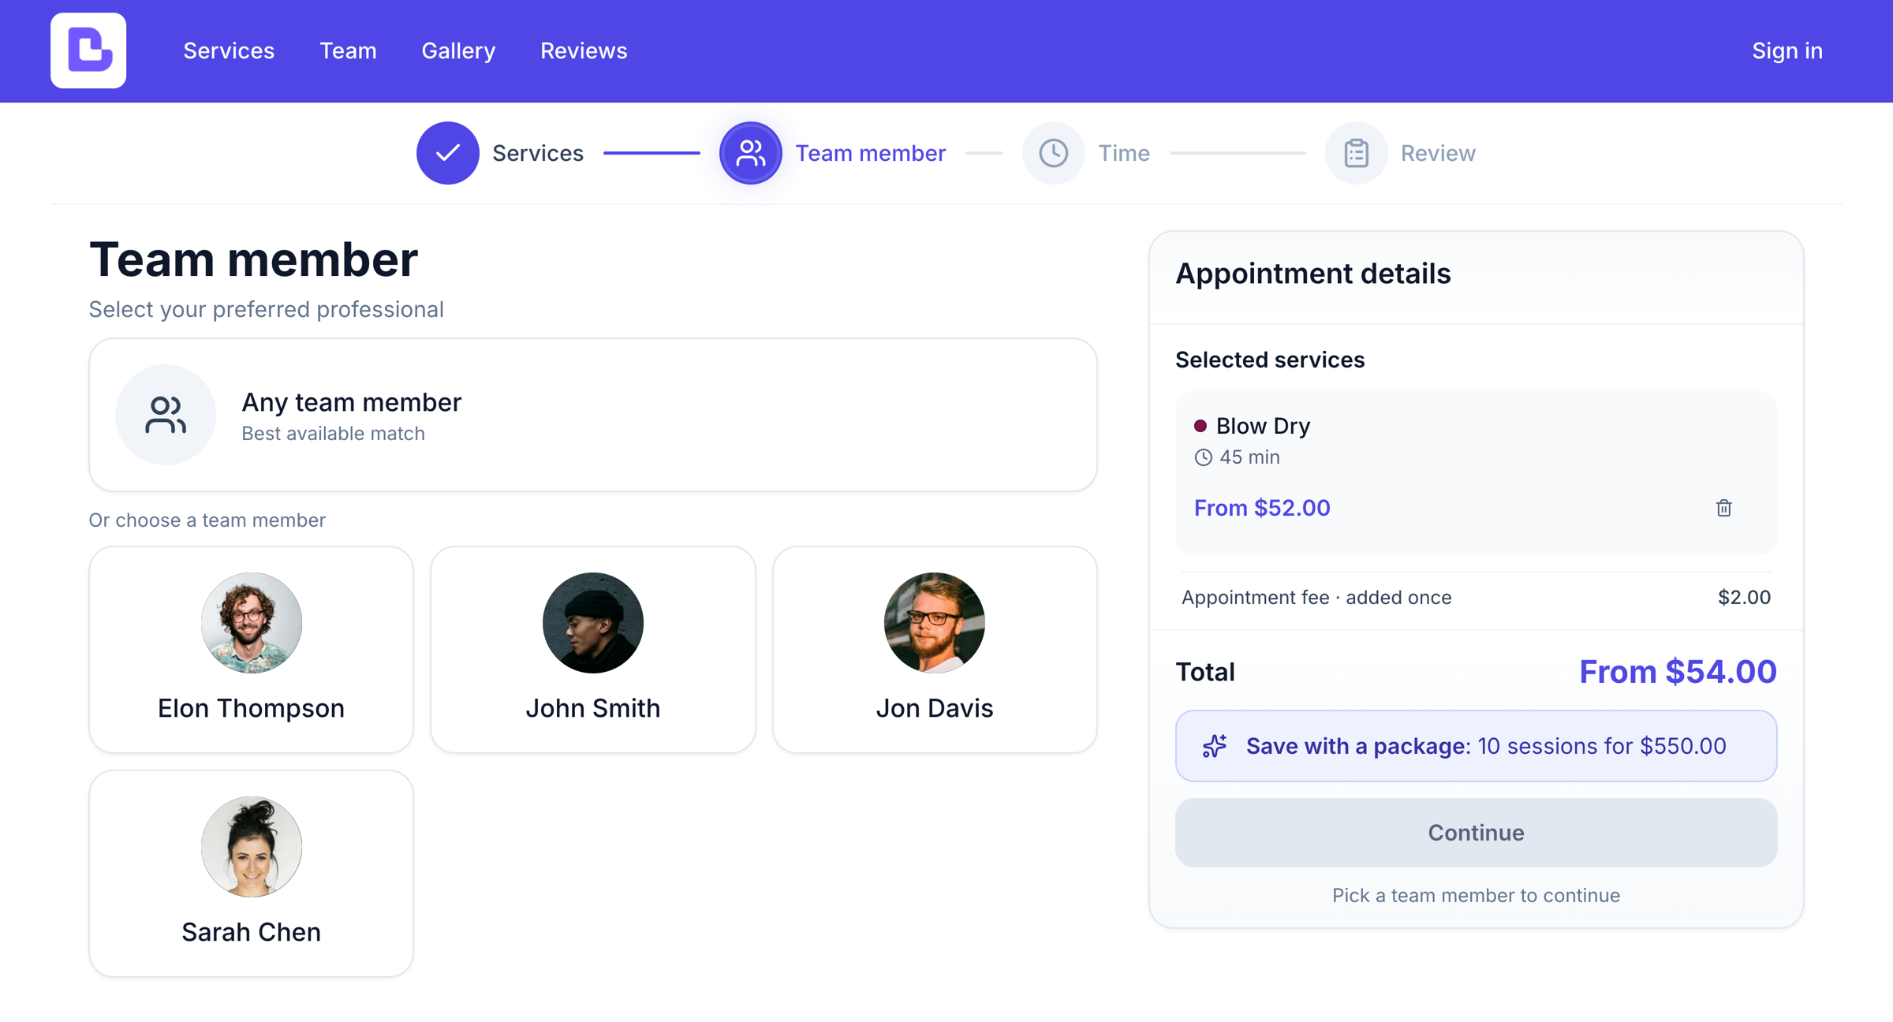1893x1022 pixels.
Task: Click the app logo in the header
Action: click(88, 50)
